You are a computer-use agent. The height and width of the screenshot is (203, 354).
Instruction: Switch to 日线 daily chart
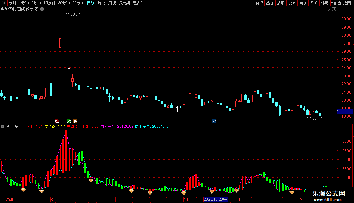pyautogui.click(x=91, y=3)
